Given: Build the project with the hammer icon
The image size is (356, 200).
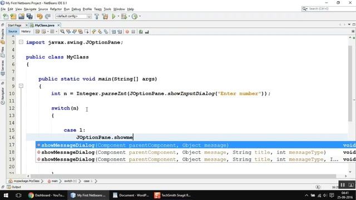Looking at the screenshot, I should [x=96, y=16].
